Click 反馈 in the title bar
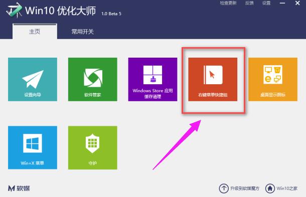 coord(249,3)
